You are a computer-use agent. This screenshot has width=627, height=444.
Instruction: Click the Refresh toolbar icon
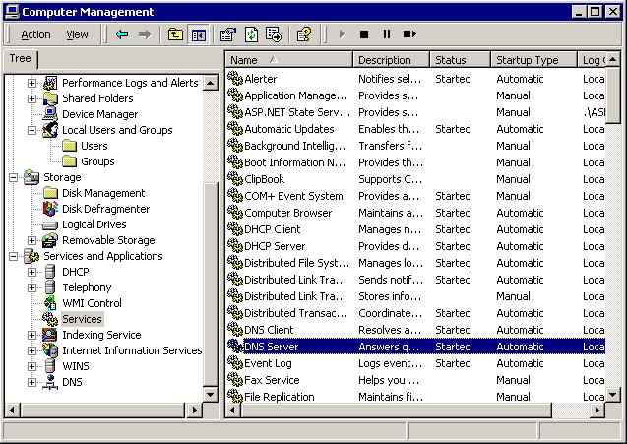coord(251,34)
